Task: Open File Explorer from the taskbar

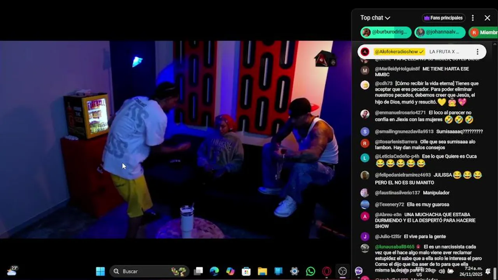Action: coord(262,271)
